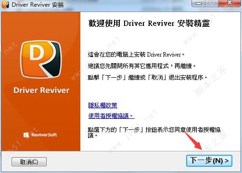
Task: Click the red arrow annotation
Action: point(193,141)
